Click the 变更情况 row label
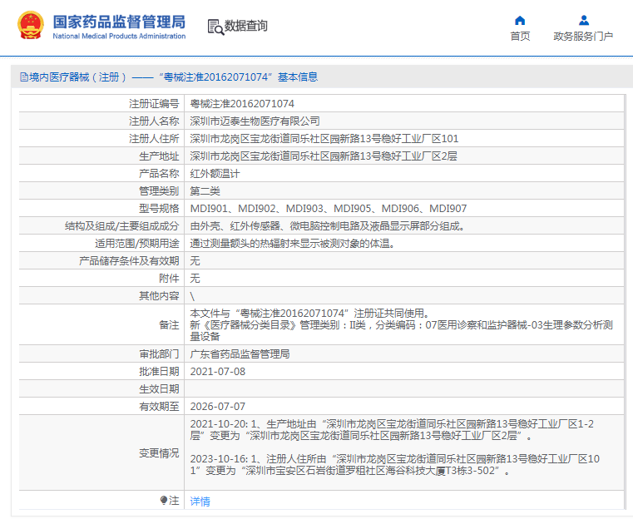Viewport: 633px width, 519px height. click(x=159, y=453)
